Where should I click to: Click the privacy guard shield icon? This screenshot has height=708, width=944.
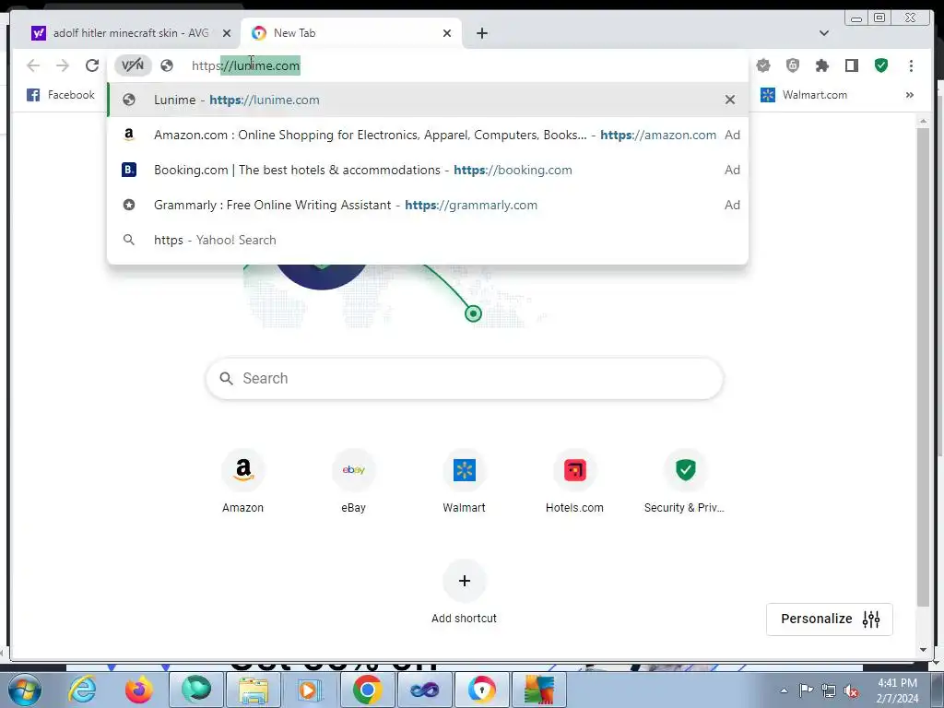click(793, 65)
